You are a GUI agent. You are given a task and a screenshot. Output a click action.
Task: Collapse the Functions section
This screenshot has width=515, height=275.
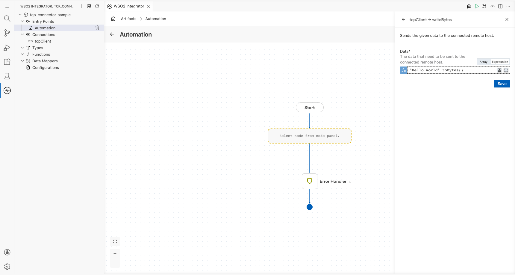tap(22, 54)
